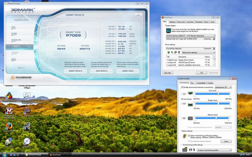Viewport: 252px width, 157px height.
Task: Expand the quick launch overflow chevron
Action: pyautogui.click(x=22, y=154)
